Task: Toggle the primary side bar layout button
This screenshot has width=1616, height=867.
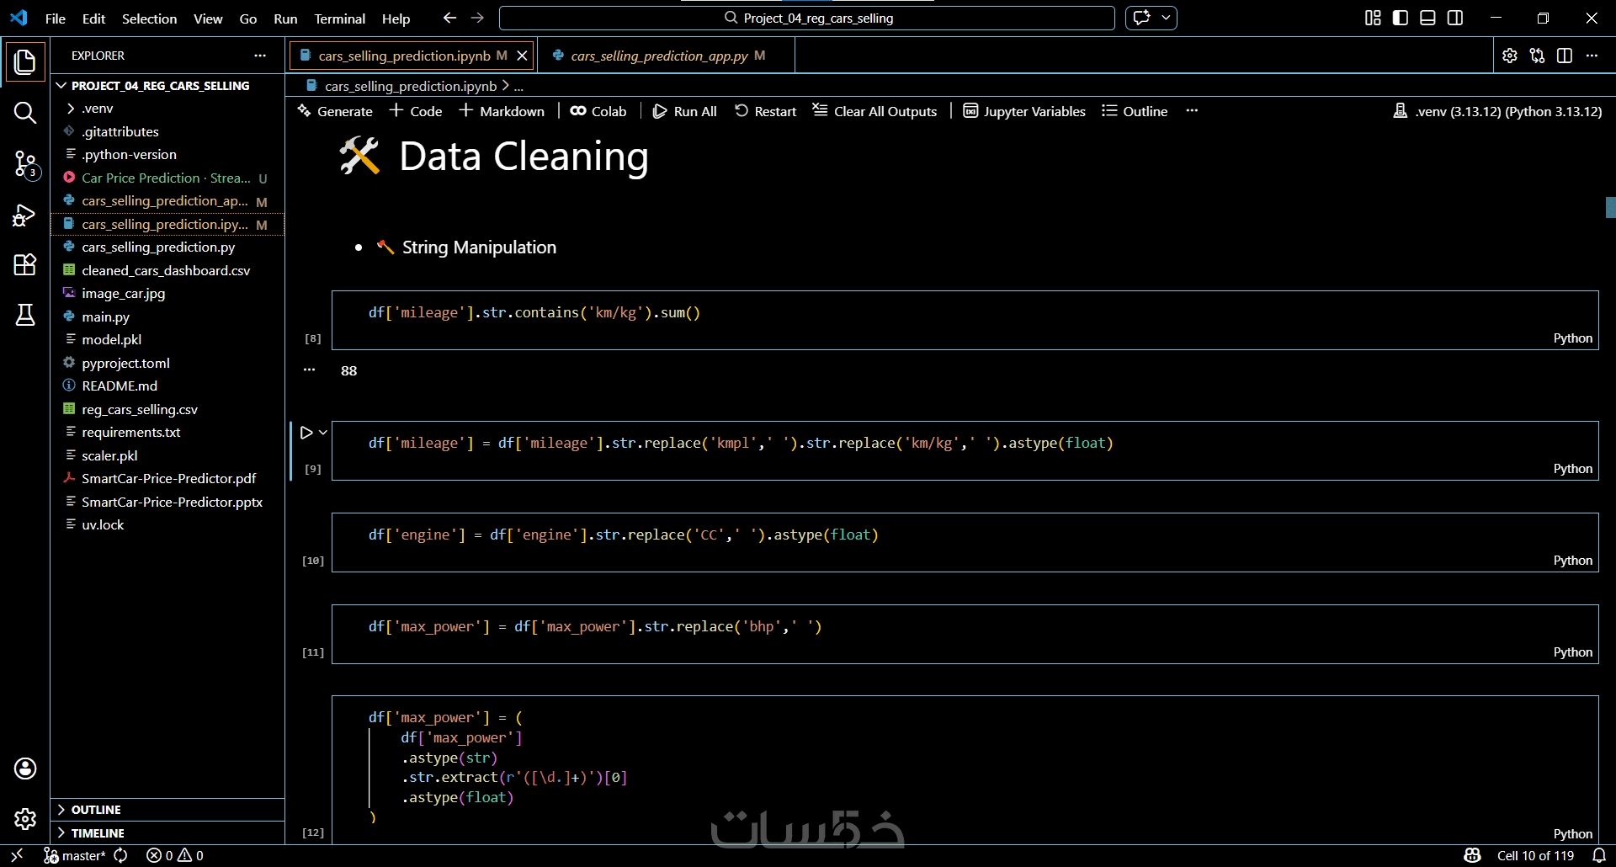Action: (1401, 19)
